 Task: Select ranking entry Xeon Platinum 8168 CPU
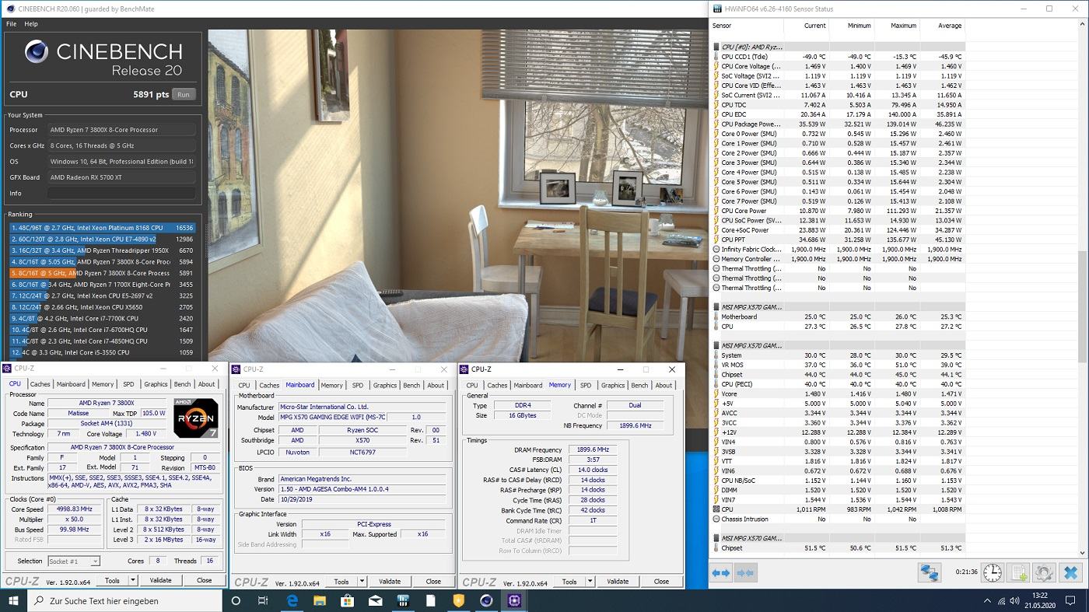tap(103, 228)
